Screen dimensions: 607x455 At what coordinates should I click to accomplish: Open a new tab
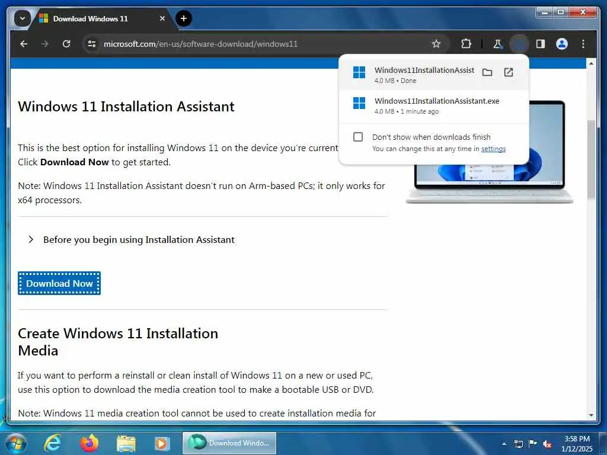coord(184,18)
